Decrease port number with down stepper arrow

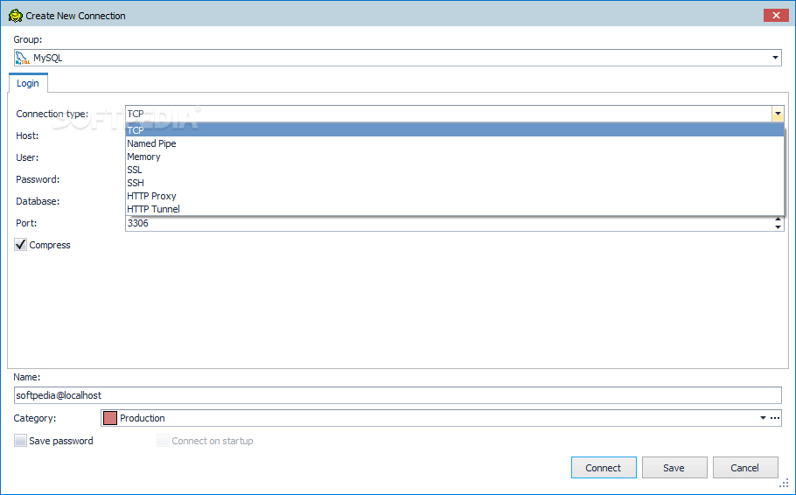click(x=778, y=227)
